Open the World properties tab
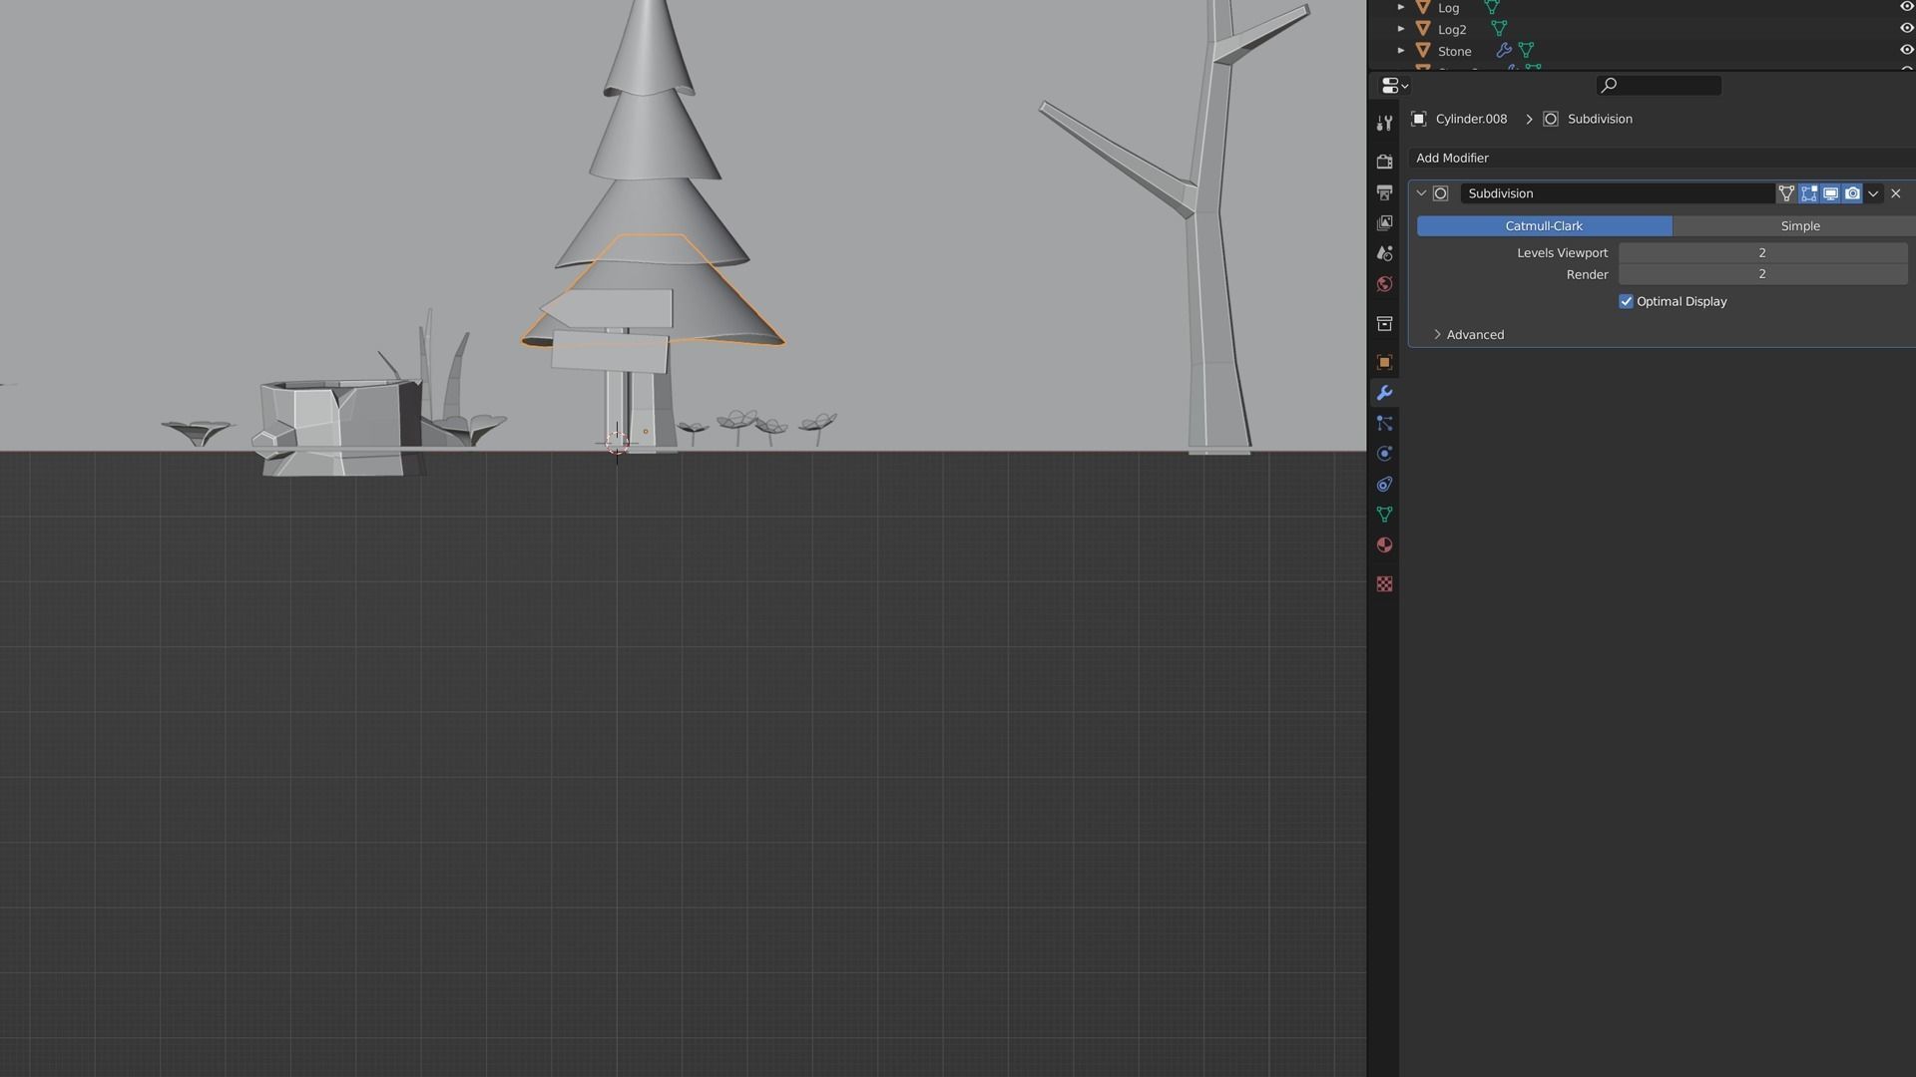The image size is (1916, 1077). 1384,284
